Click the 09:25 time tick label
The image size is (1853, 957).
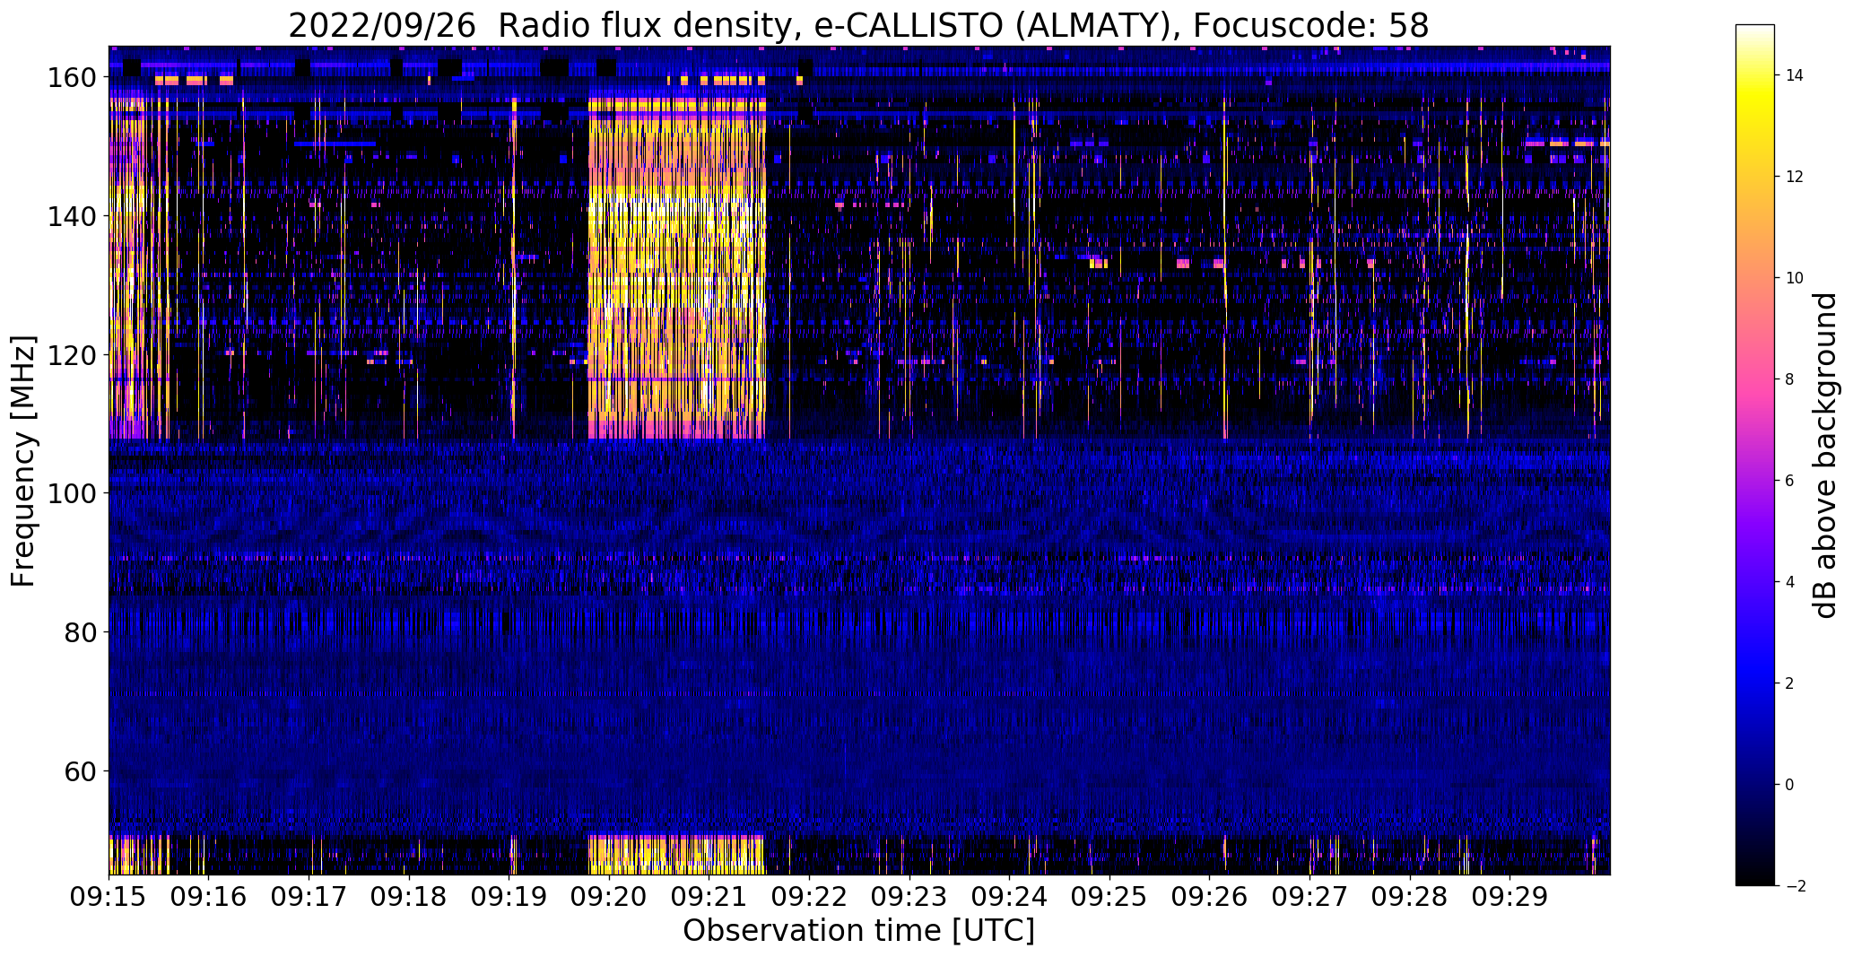tap(1109, 897)
